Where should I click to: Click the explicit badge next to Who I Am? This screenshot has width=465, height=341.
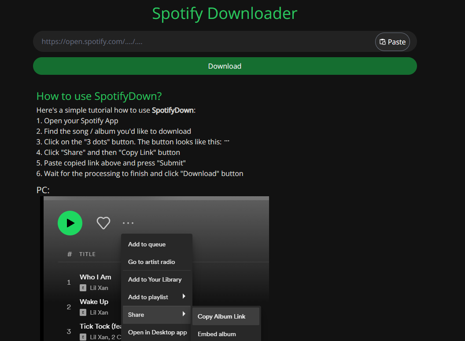[83, 288]
